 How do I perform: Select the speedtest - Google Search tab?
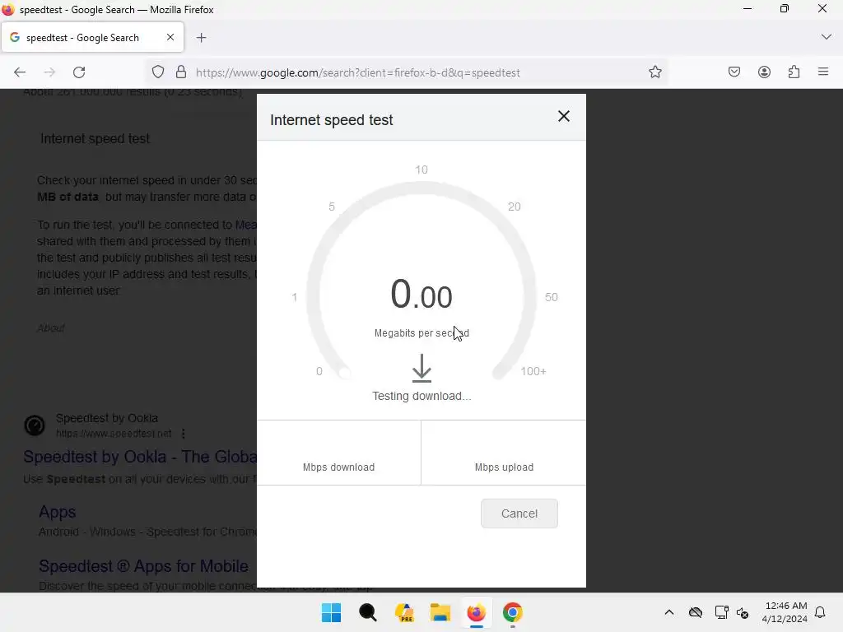click(92, 38)
